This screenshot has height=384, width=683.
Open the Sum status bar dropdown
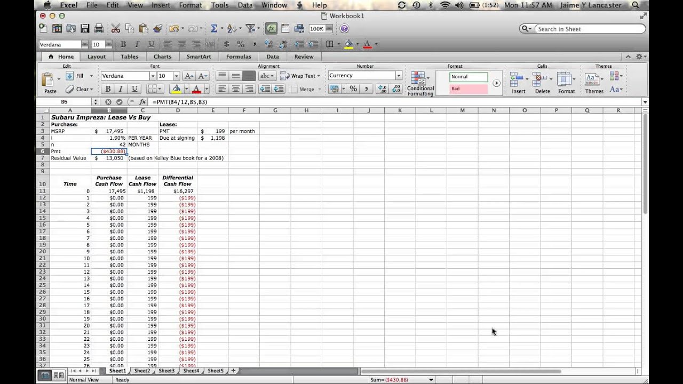(x=431, y=380)
